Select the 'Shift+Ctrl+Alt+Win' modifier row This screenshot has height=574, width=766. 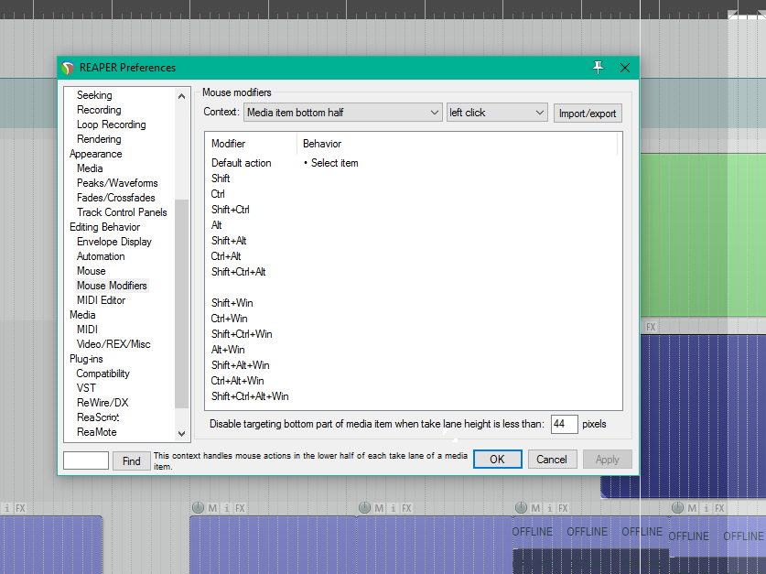click(250, 396)
